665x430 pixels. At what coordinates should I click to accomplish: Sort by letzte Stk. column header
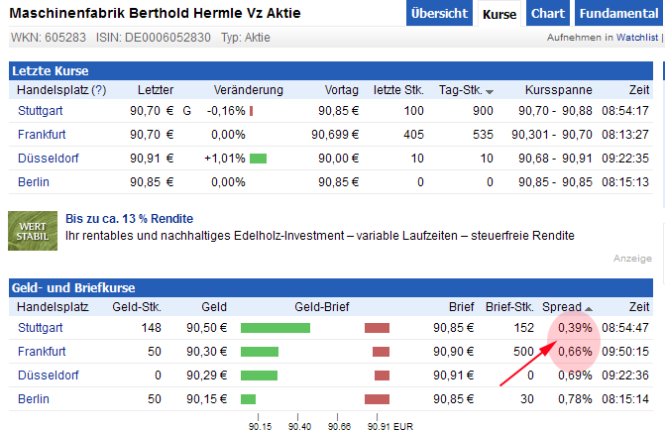(x=398, y=90)
